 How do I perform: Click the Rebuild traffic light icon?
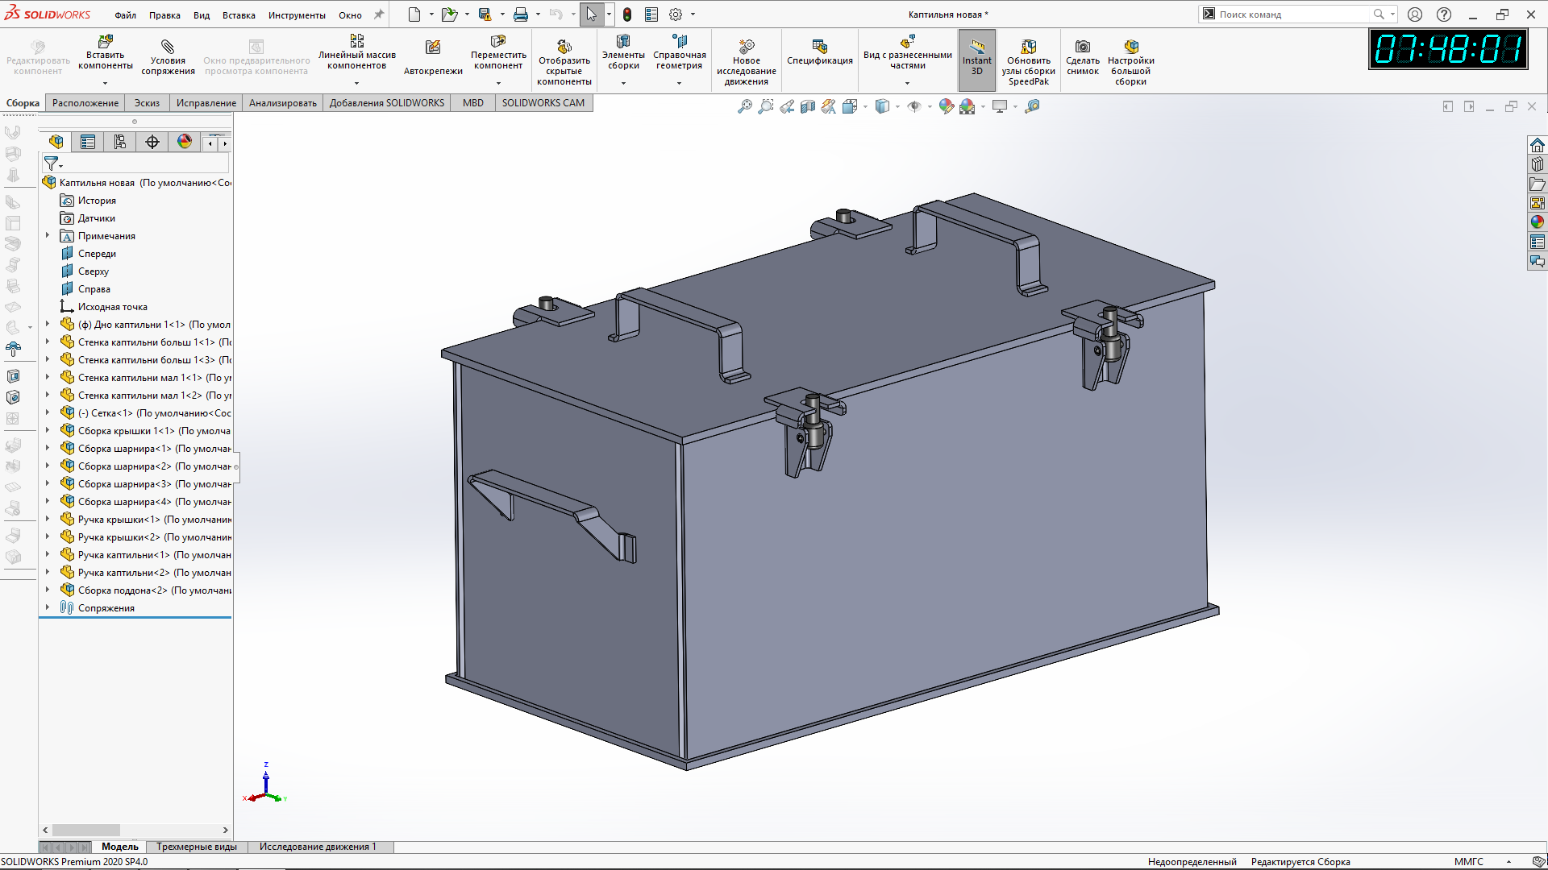626,14
